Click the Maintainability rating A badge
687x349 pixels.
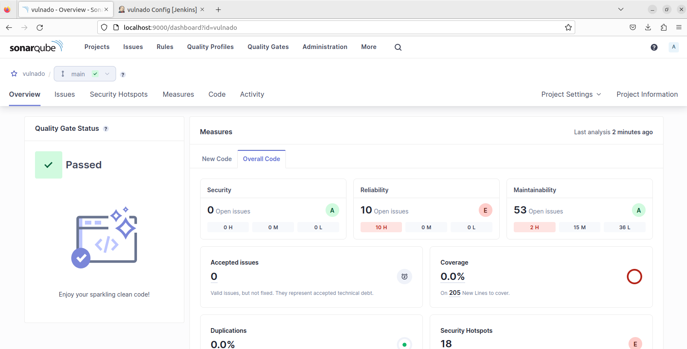pyautogui.click(x=639, y=210)
